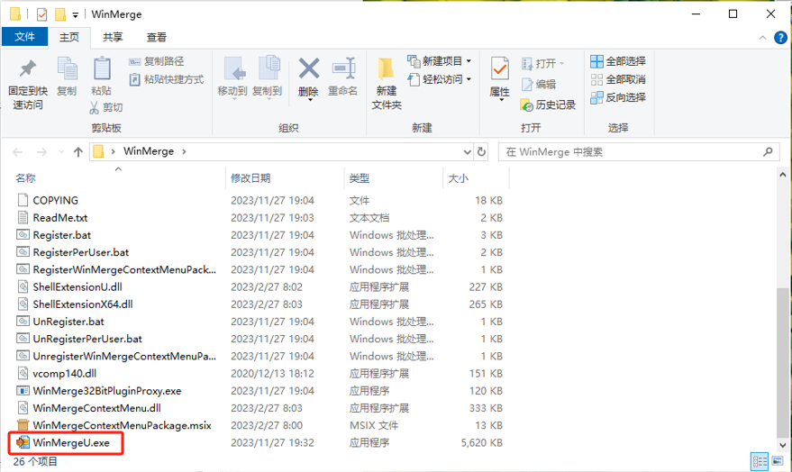Select the vcomp140.dll file
Screen dimensions: 792x472
point(64,374)
